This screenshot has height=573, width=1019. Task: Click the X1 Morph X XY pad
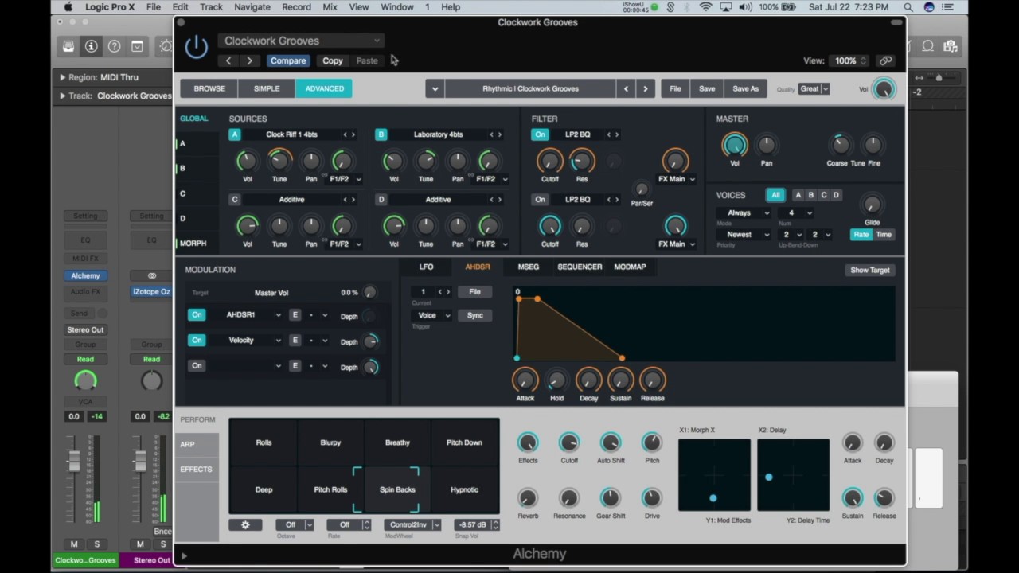[714, 475]
